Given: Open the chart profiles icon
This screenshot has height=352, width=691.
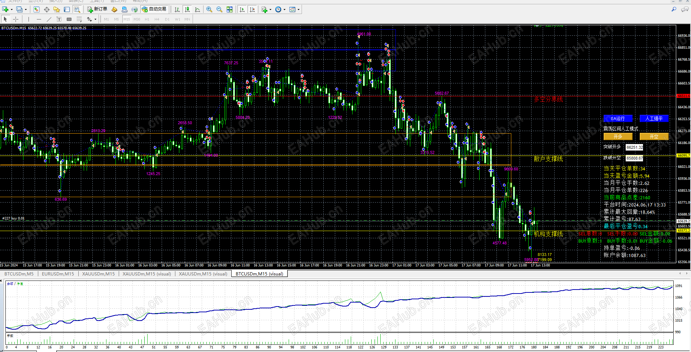Looking at the screenshot, I should coord(19,9).
